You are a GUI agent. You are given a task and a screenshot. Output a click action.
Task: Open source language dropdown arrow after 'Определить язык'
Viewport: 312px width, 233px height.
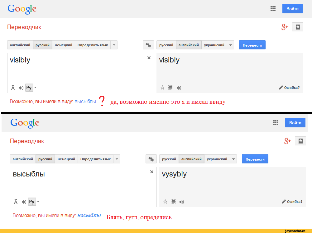coord(114,45)
